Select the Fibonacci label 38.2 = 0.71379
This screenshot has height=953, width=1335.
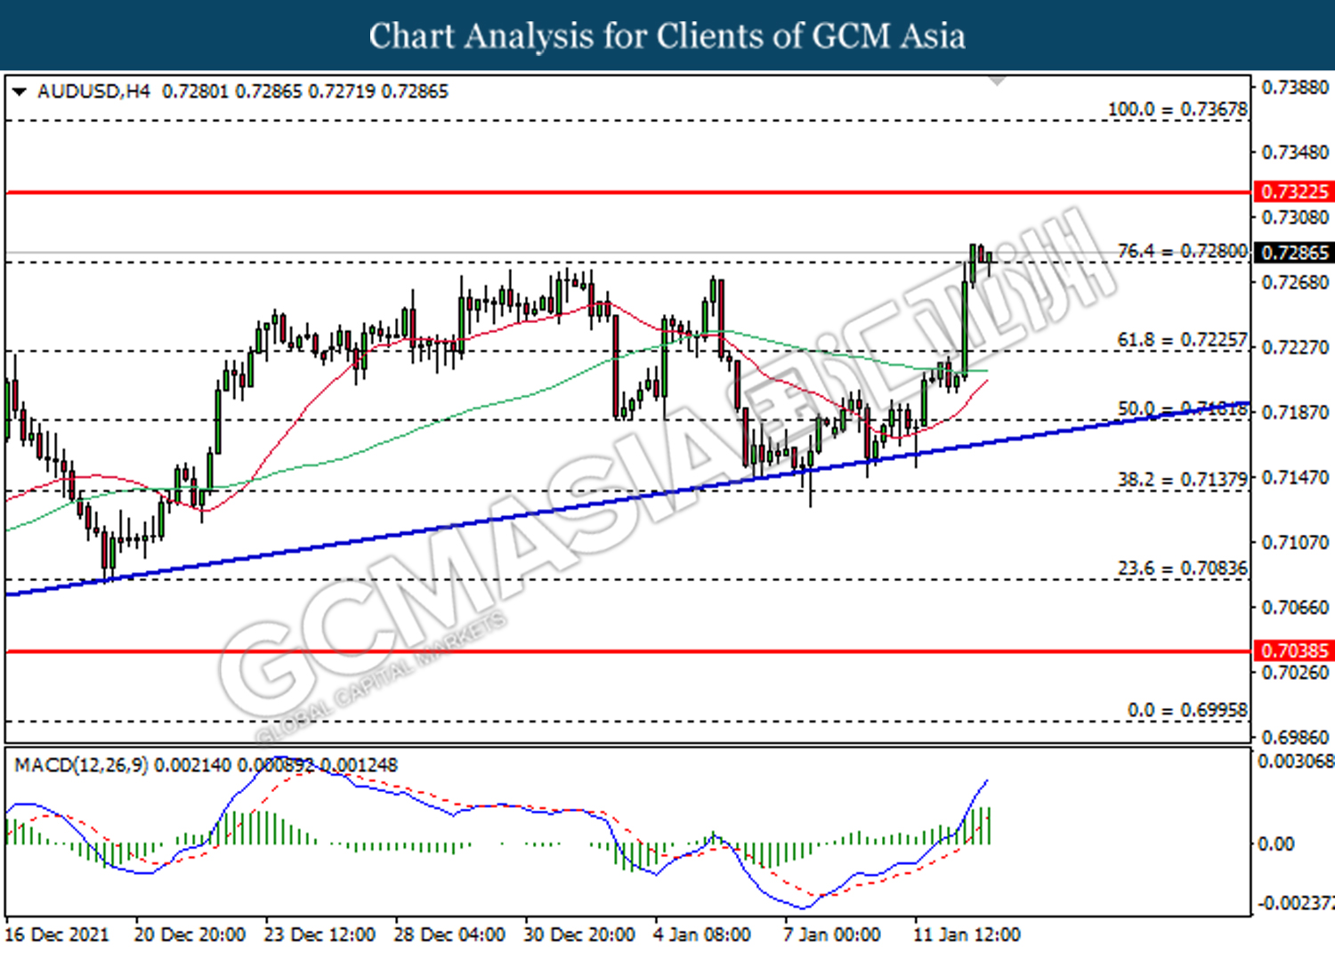pos(1182,480)
